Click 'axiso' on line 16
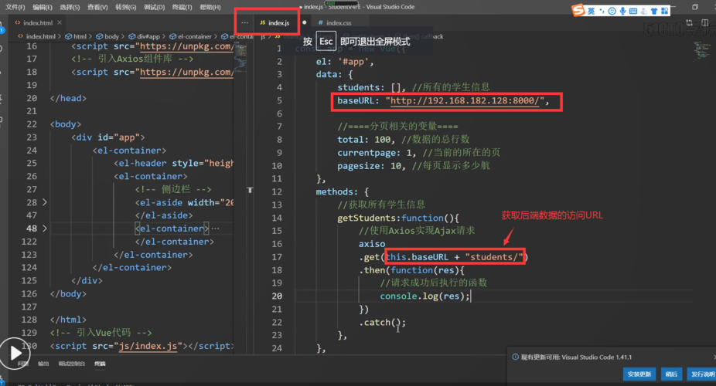The image size is (716, 386). [372, 244]
